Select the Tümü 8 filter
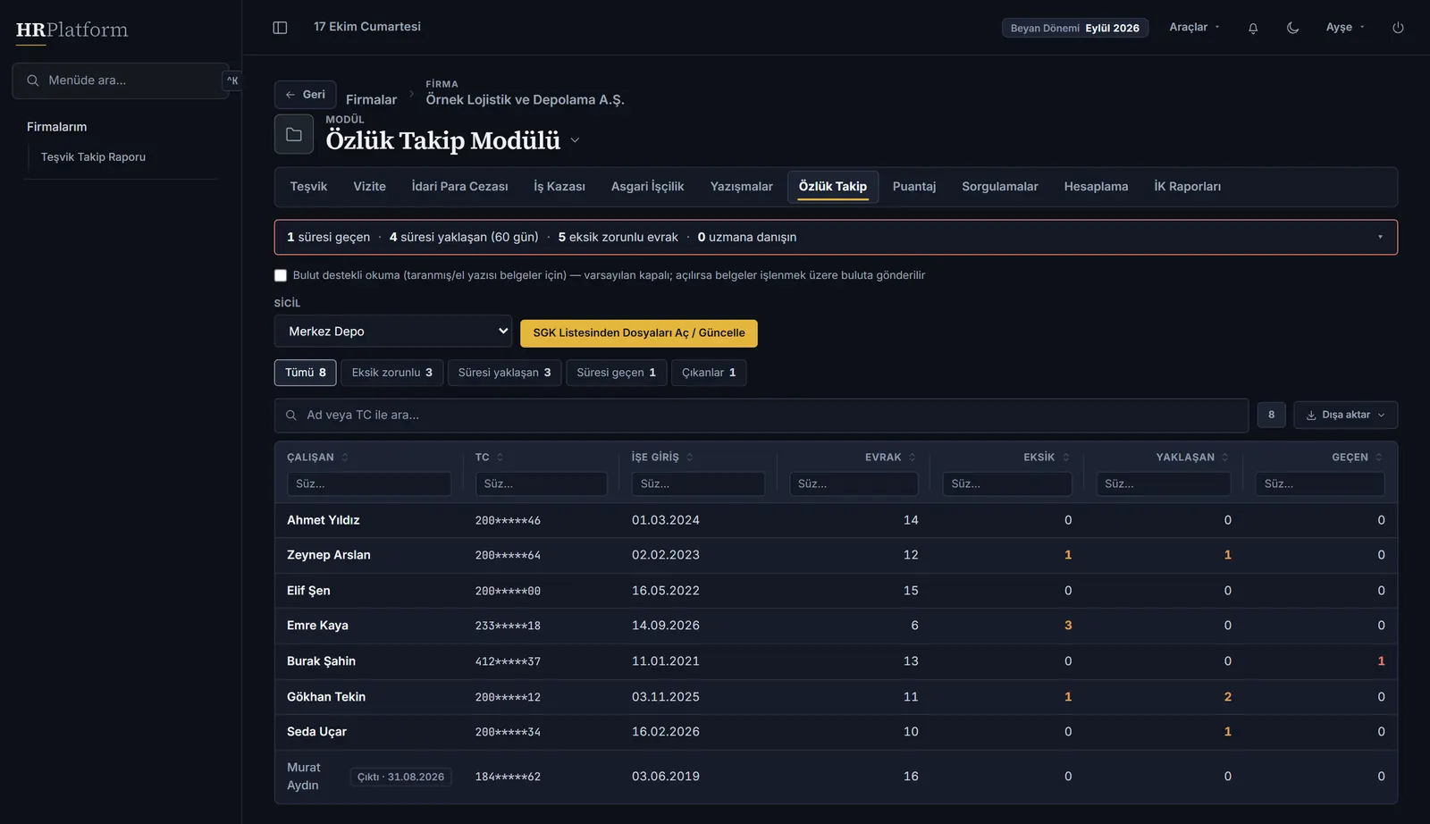 [306, 373]
